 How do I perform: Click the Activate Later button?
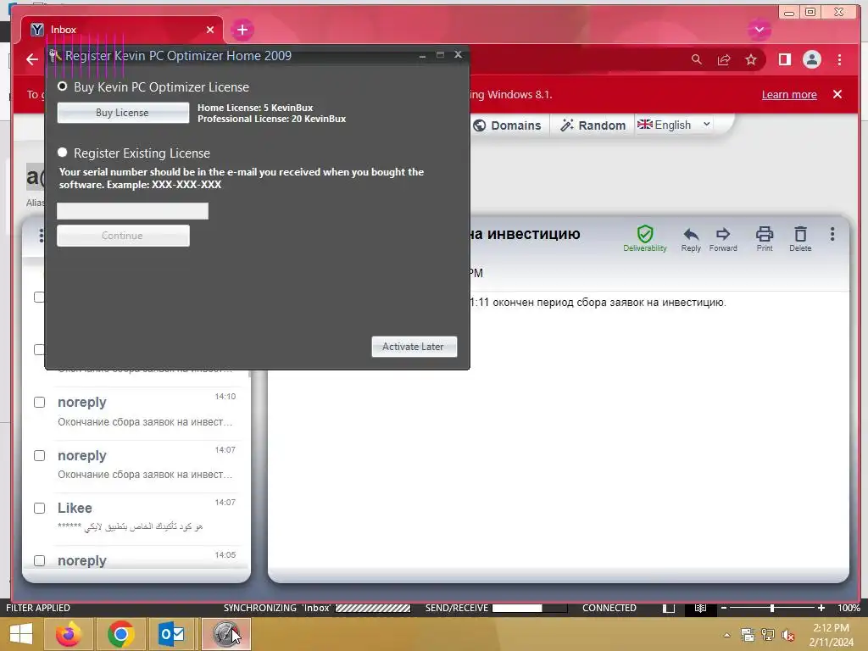[x=414, y=347]
